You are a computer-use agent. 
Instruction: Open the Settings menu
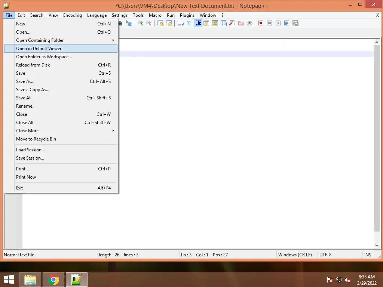(x=120, y=15)
